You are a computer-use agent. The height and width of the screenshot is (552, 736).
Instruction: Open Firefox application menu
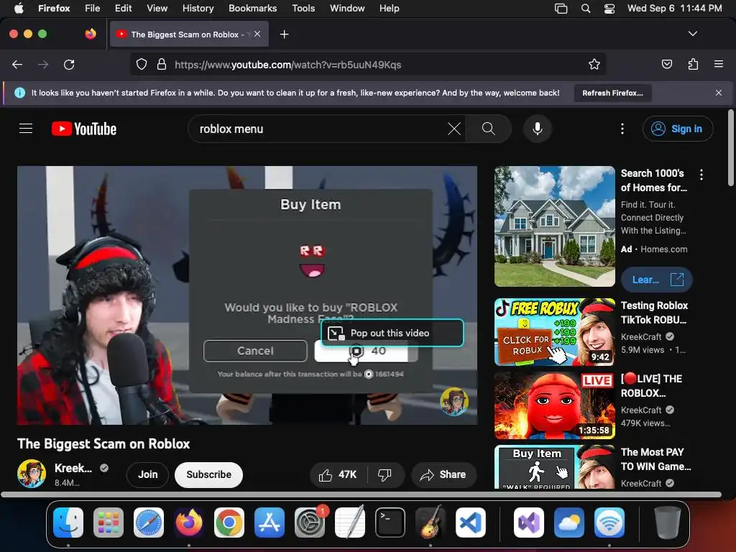[718, 64]
